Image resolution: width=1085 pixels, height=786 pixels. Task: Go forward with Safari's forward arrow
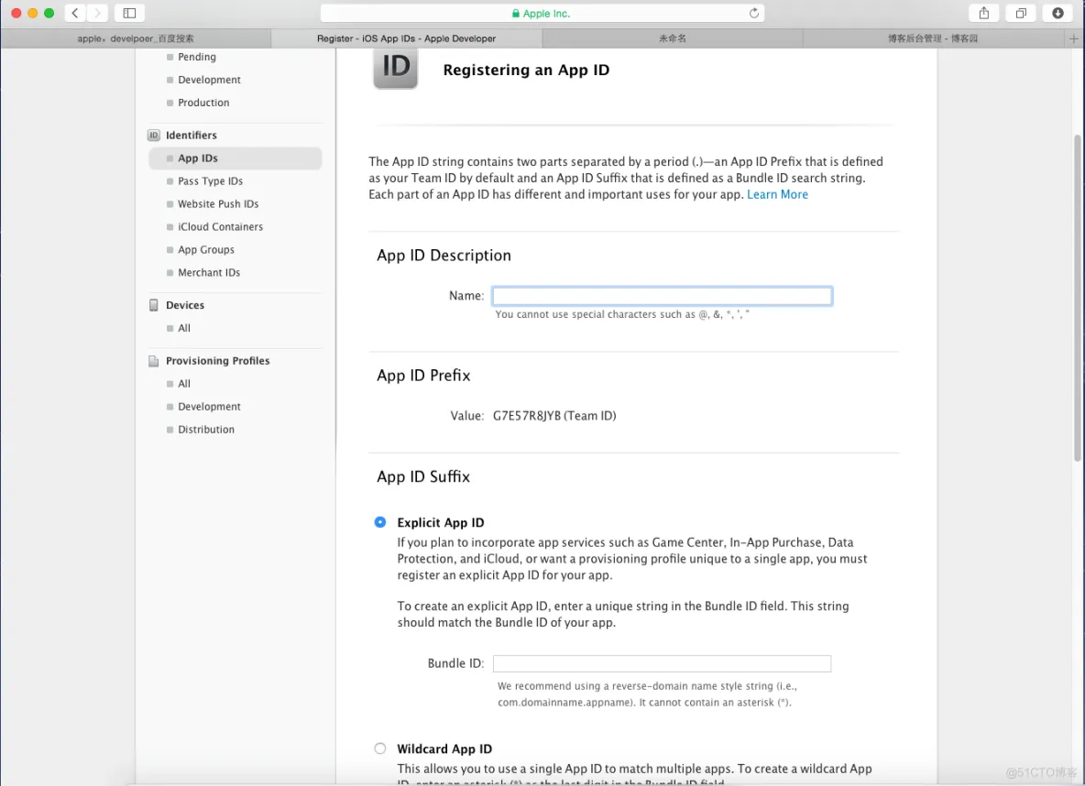pos(97,13)
